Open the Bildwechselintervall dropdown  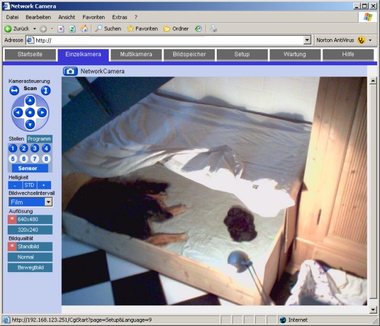48,202
